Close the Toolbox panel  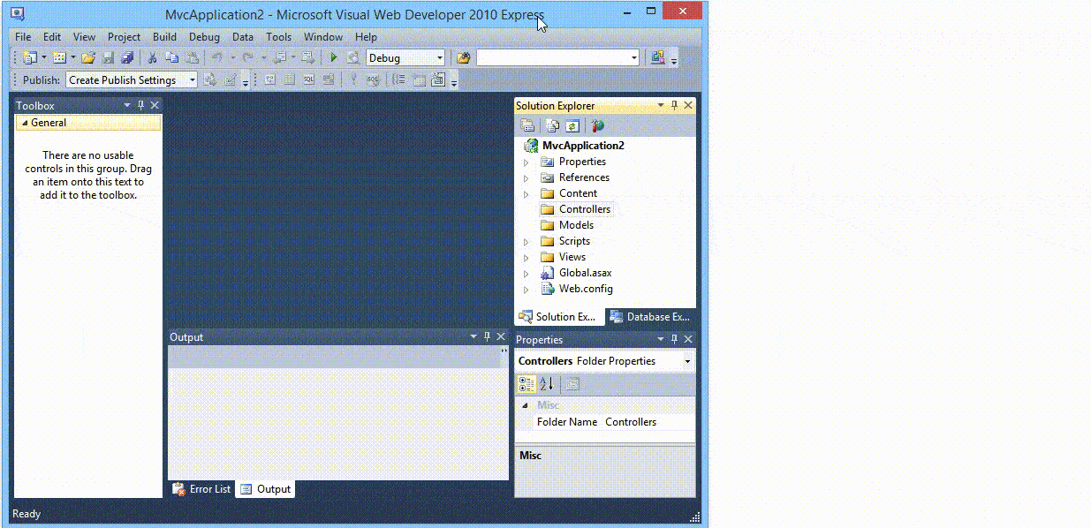pyautogui.click(x=155, y=105)
